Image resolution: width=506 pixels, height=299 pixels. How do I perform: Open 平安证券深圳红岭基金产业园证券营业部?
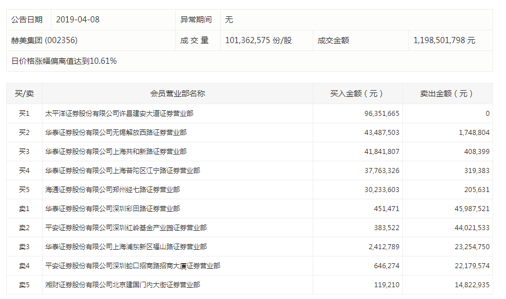(126, 227)
